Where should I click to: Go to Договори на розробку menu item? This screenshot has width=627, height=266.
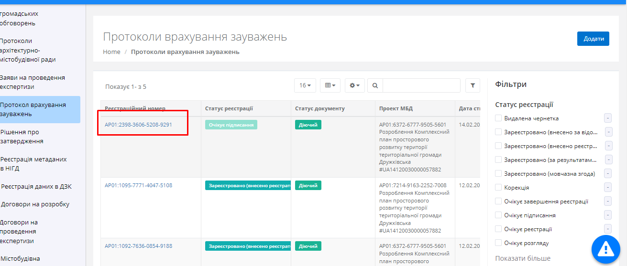click(35, 204)
